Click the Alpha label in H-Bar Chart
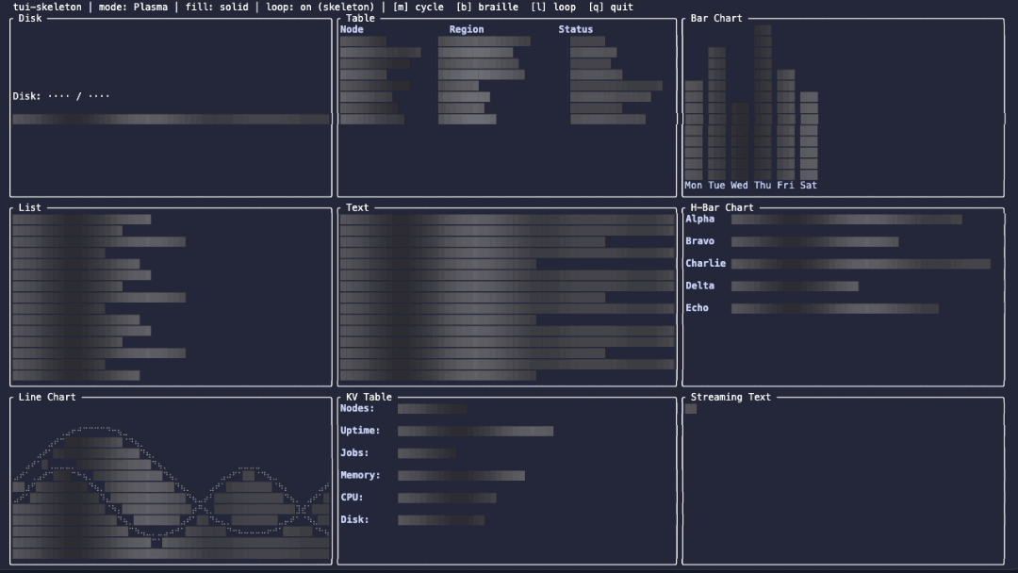 pyautogui.click(x=699, y=220)
